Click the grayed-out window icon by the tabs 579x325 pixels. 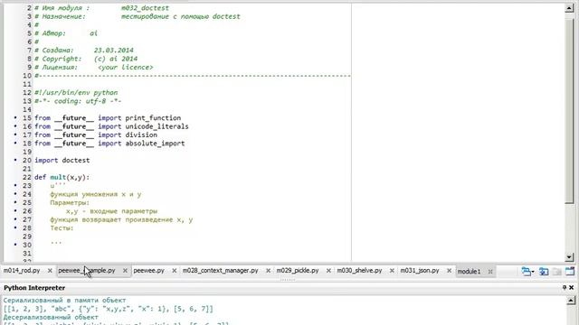[557, 272]
